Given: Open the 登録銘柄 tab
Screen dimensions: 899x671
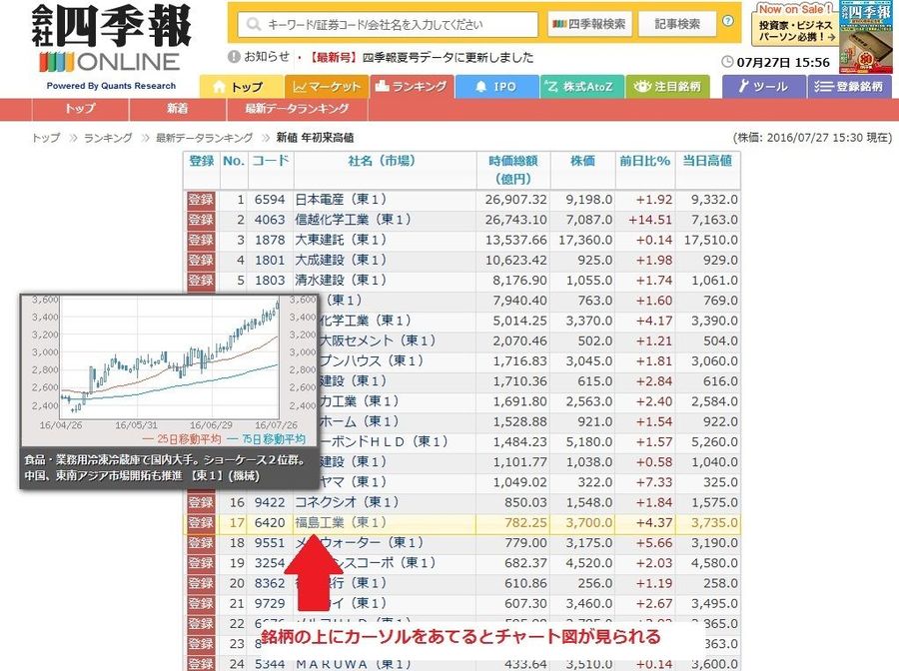Looking at the screenshot, I should [850, 87].
